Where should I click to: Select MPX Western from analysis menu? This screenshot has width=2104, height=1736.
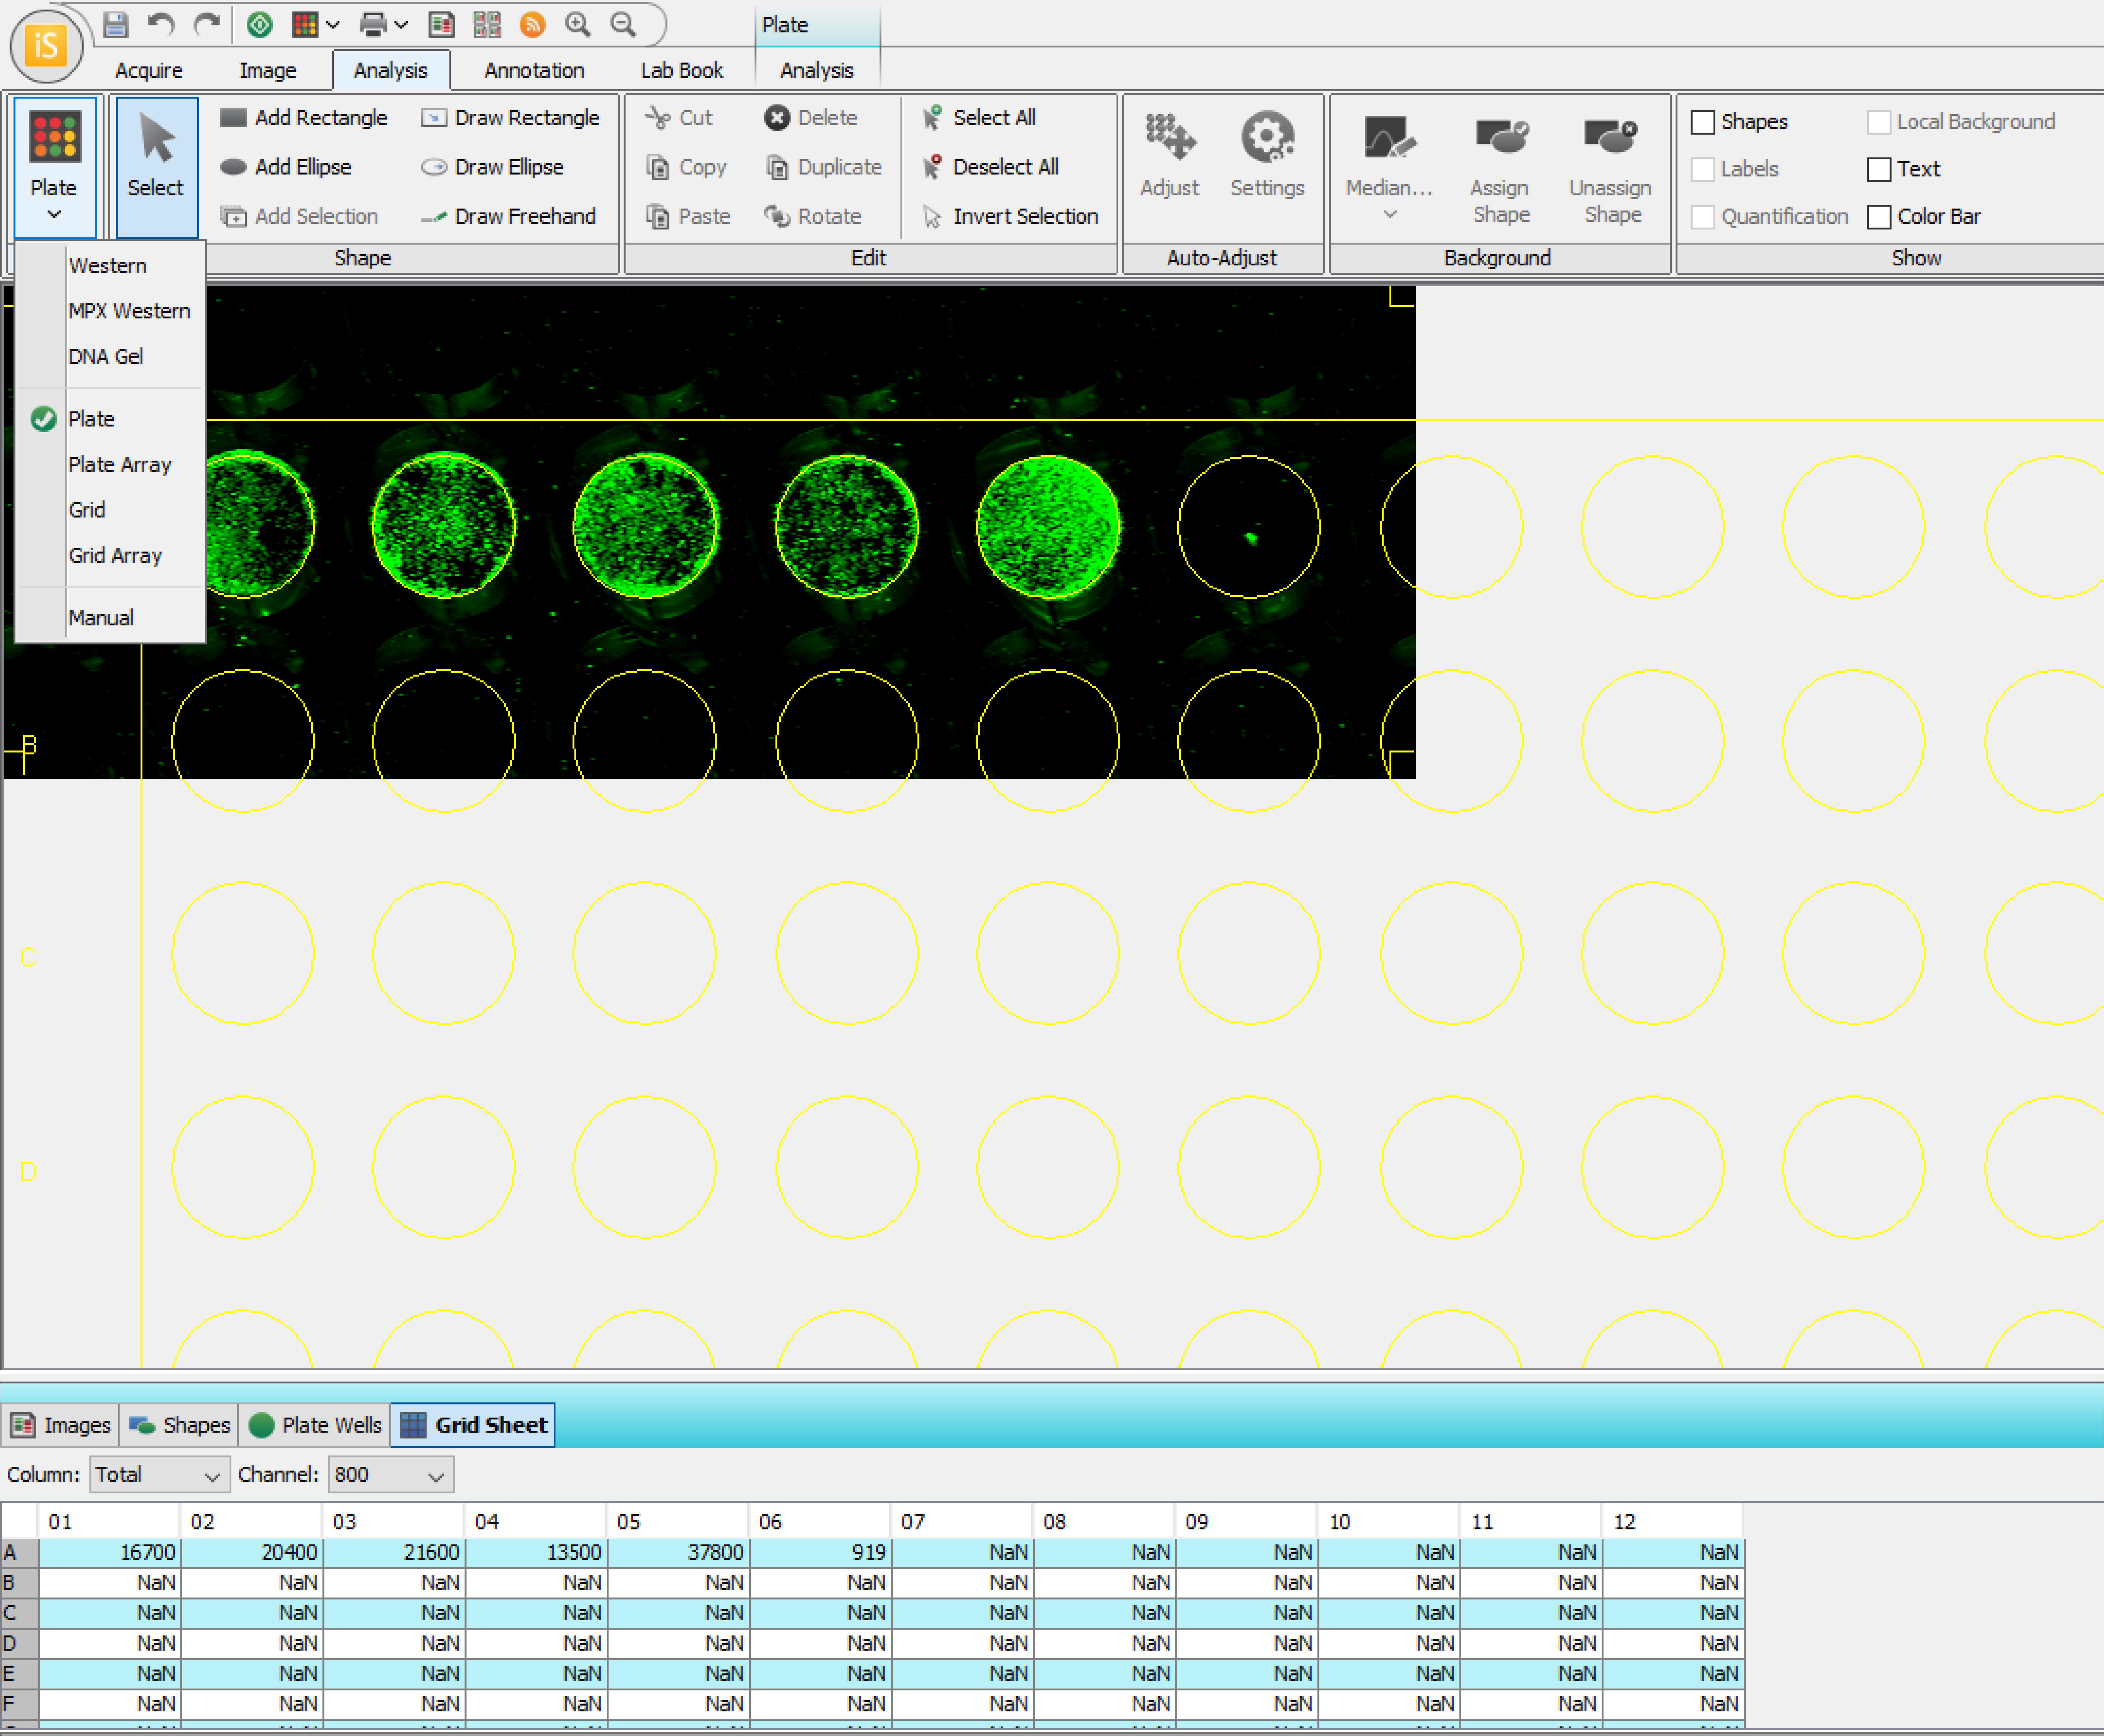(129, 311)
